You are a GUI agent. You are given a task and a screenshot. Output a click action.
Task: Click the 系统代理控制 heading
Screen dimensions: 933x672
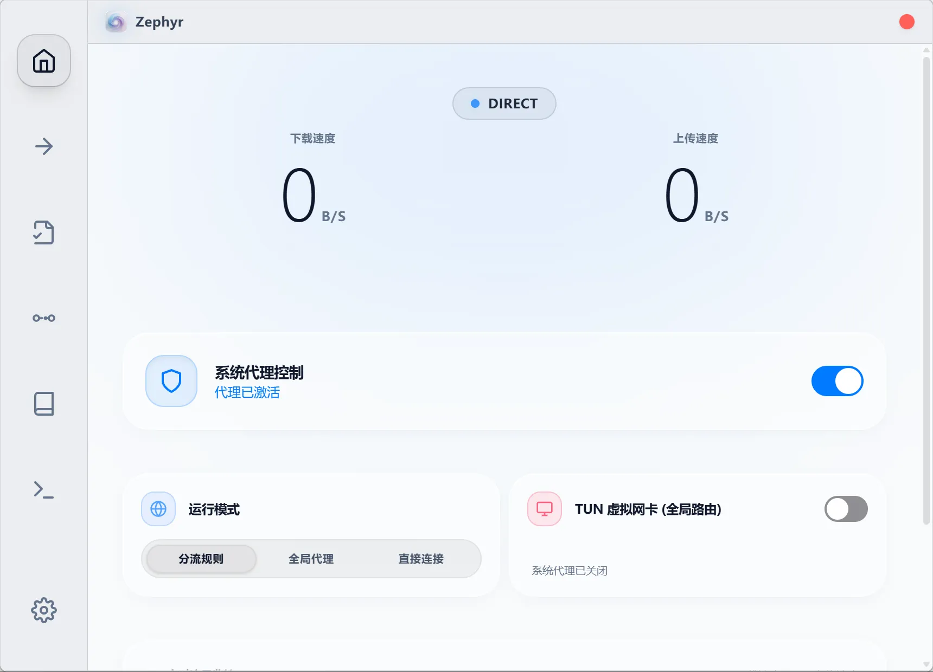(259, 373)
